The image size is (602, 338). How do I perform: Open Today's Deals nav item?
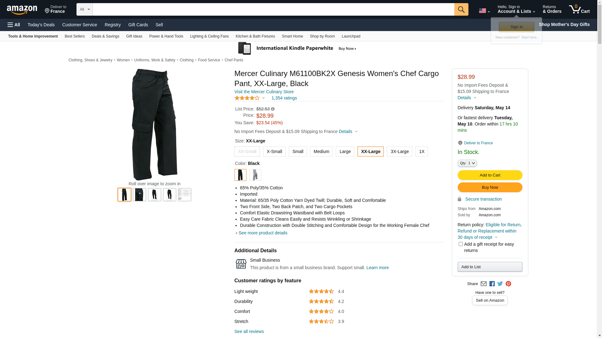pyautogui.click(x=41, y=25)
